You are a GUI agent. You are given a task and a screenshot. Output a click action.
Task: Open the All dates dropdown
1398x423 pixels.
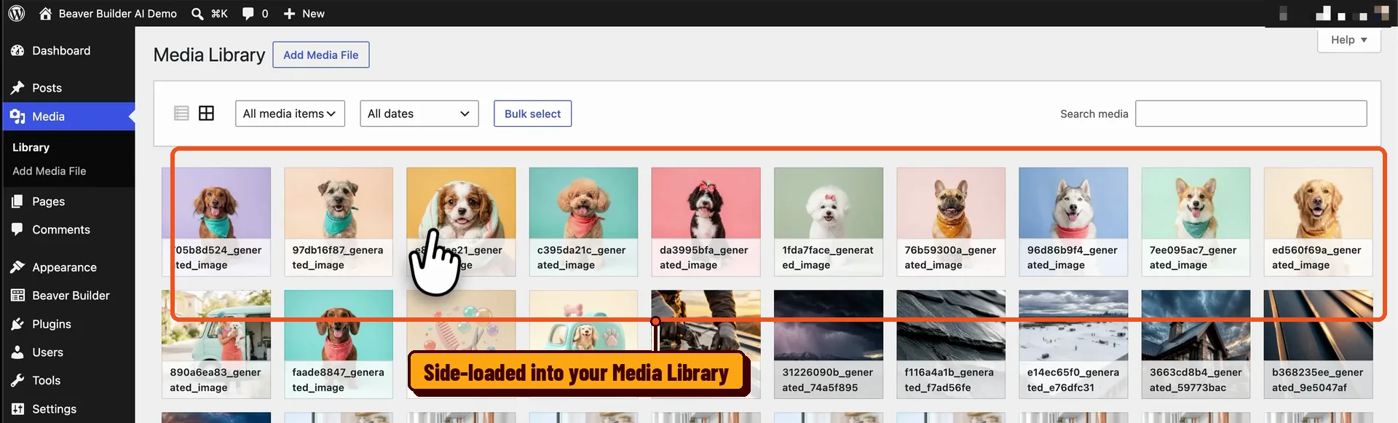click(419, 114)
